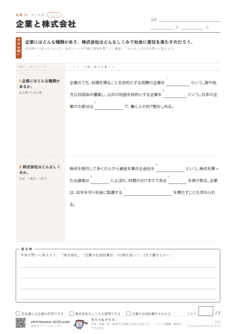
Task: Click the usage notice 学校・家庭・塾 text
Action: (x=136, y=326)
